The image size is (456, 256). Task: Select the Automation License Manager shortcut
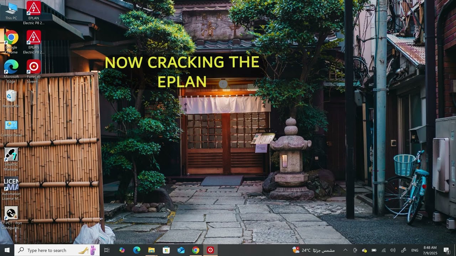click(11, 189)
